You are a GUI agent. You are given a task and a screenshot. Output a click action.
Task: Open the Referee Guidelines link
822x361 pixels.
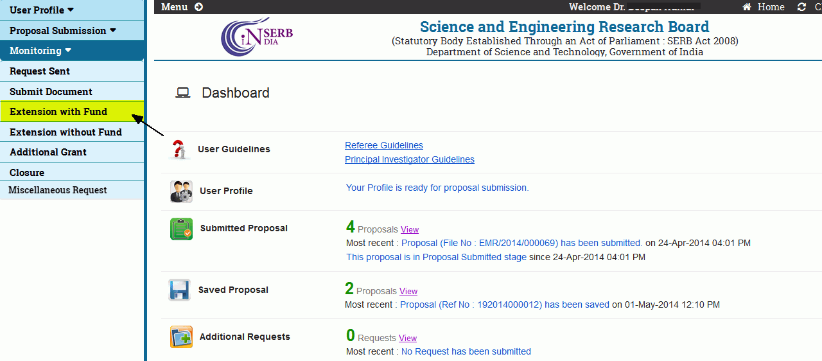click(384, 145)
